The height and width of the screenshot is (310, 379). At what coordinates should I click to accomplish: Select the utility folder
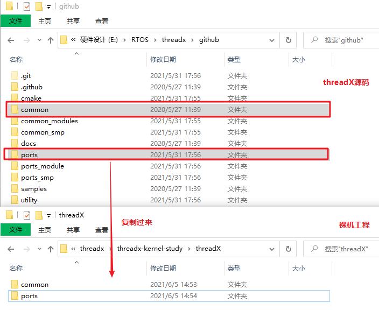(x=169, y=200)
